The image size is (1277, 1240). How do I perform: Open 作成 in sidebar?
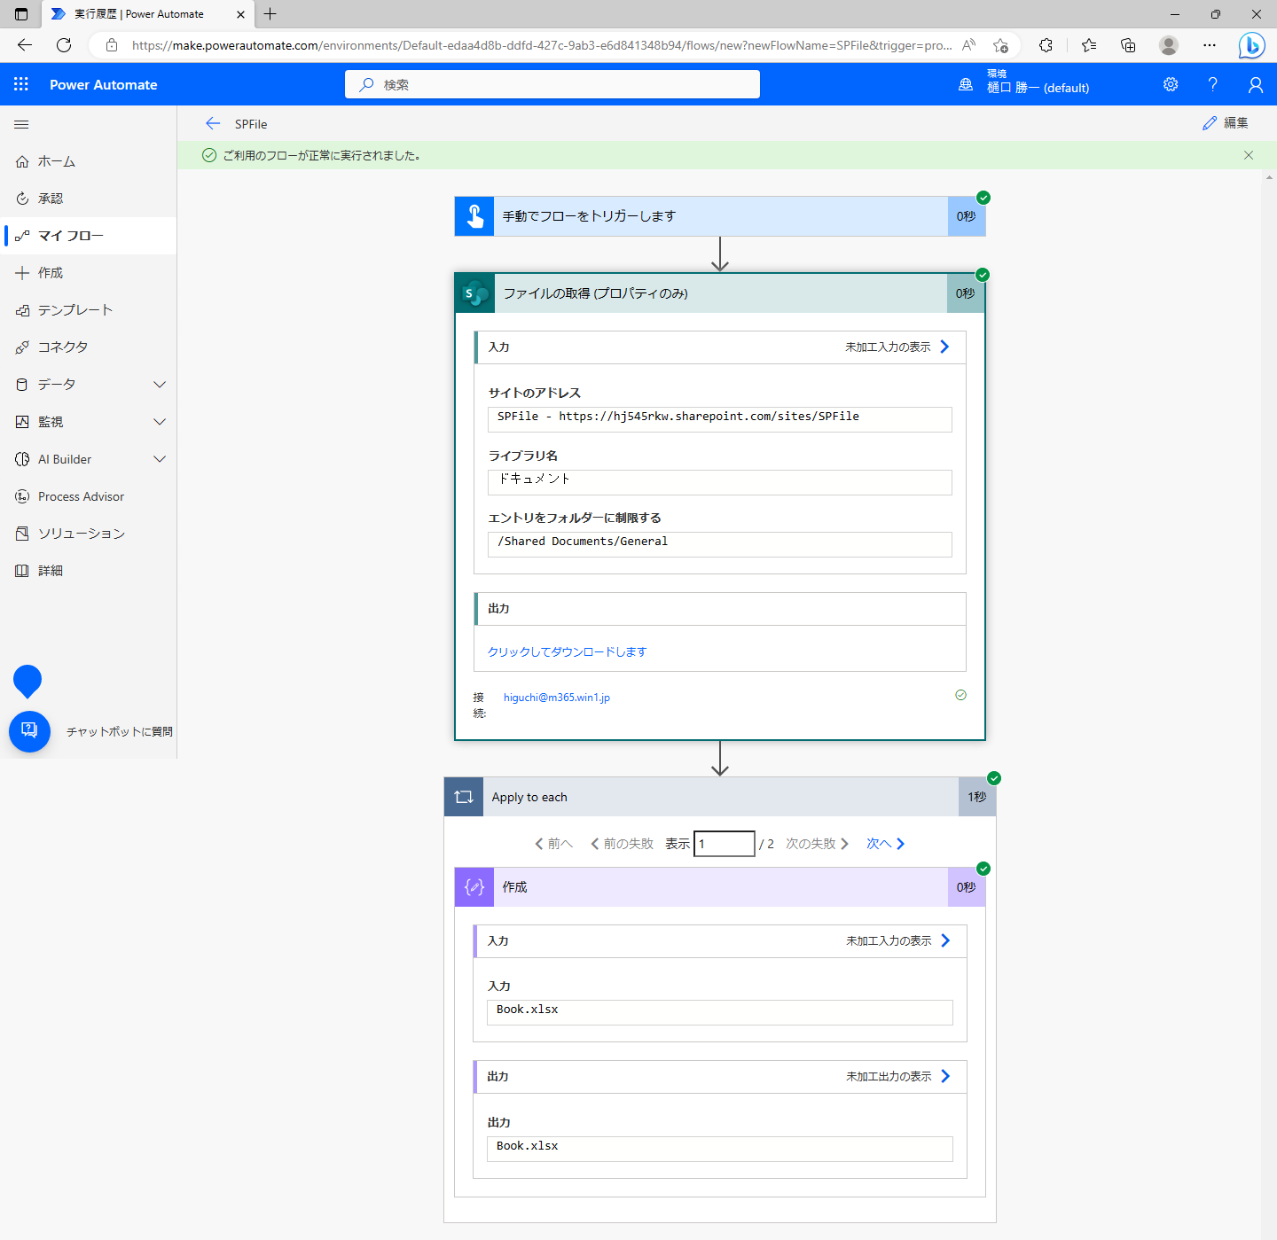[89, 273]
